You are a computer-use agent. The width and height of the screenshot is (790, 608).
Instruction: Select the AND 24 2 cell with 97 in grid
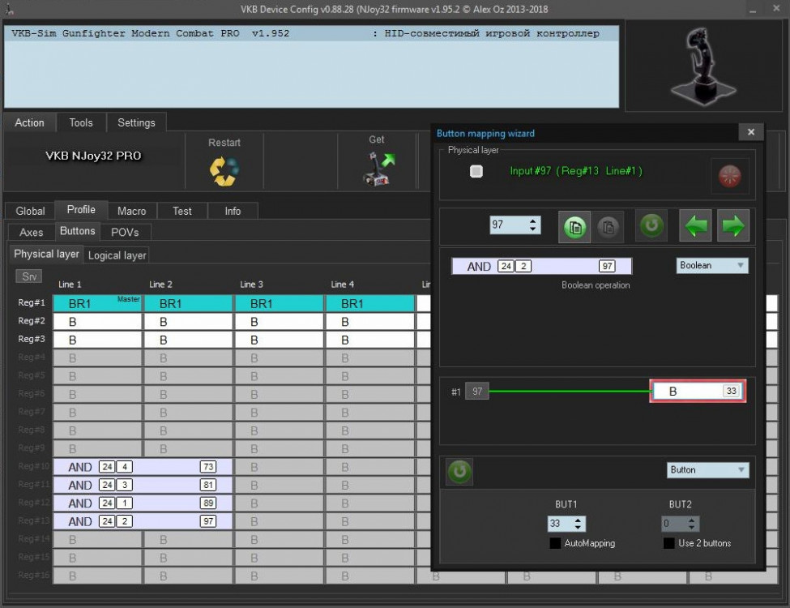click(143, 521)
